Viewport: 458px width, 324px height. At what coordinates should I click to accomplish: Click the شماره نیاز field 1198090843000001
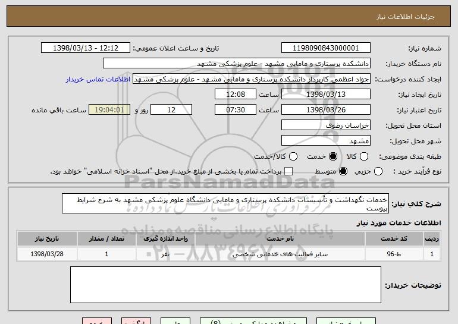(326, 48)
